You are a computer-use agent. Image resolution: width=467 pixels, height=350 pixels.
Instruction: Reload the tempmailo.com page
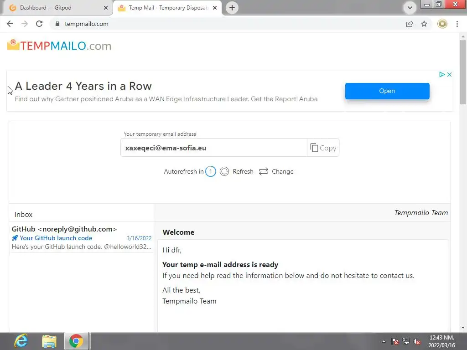[39, 24]
